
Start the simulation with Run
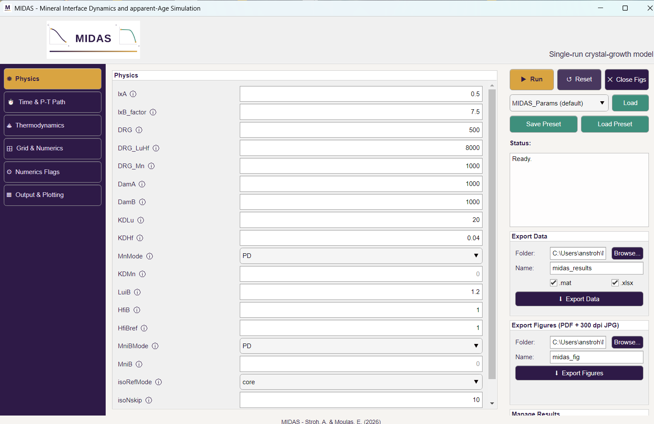pyautogui.click(x=532, y=80)
